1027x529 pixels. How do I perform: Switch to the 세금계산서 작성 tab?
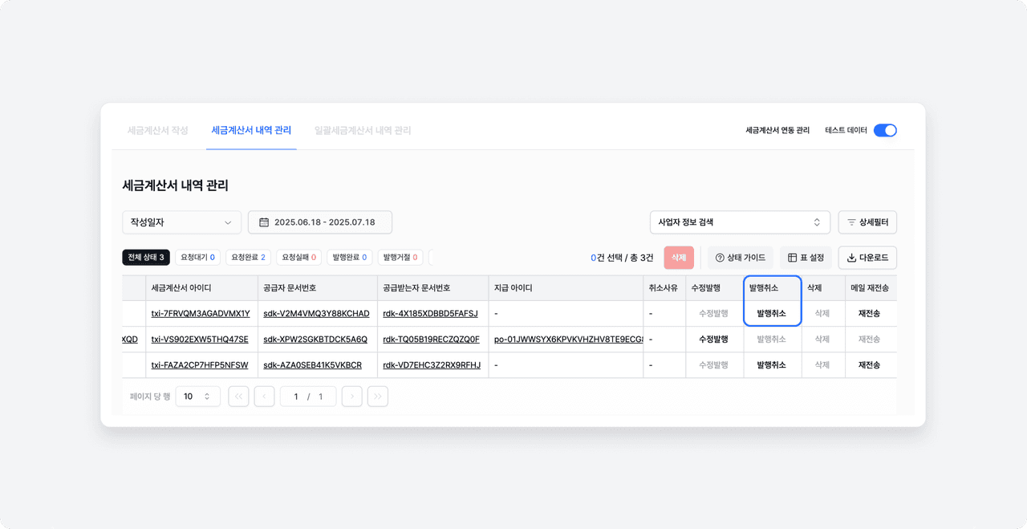[x=157, y=130]
